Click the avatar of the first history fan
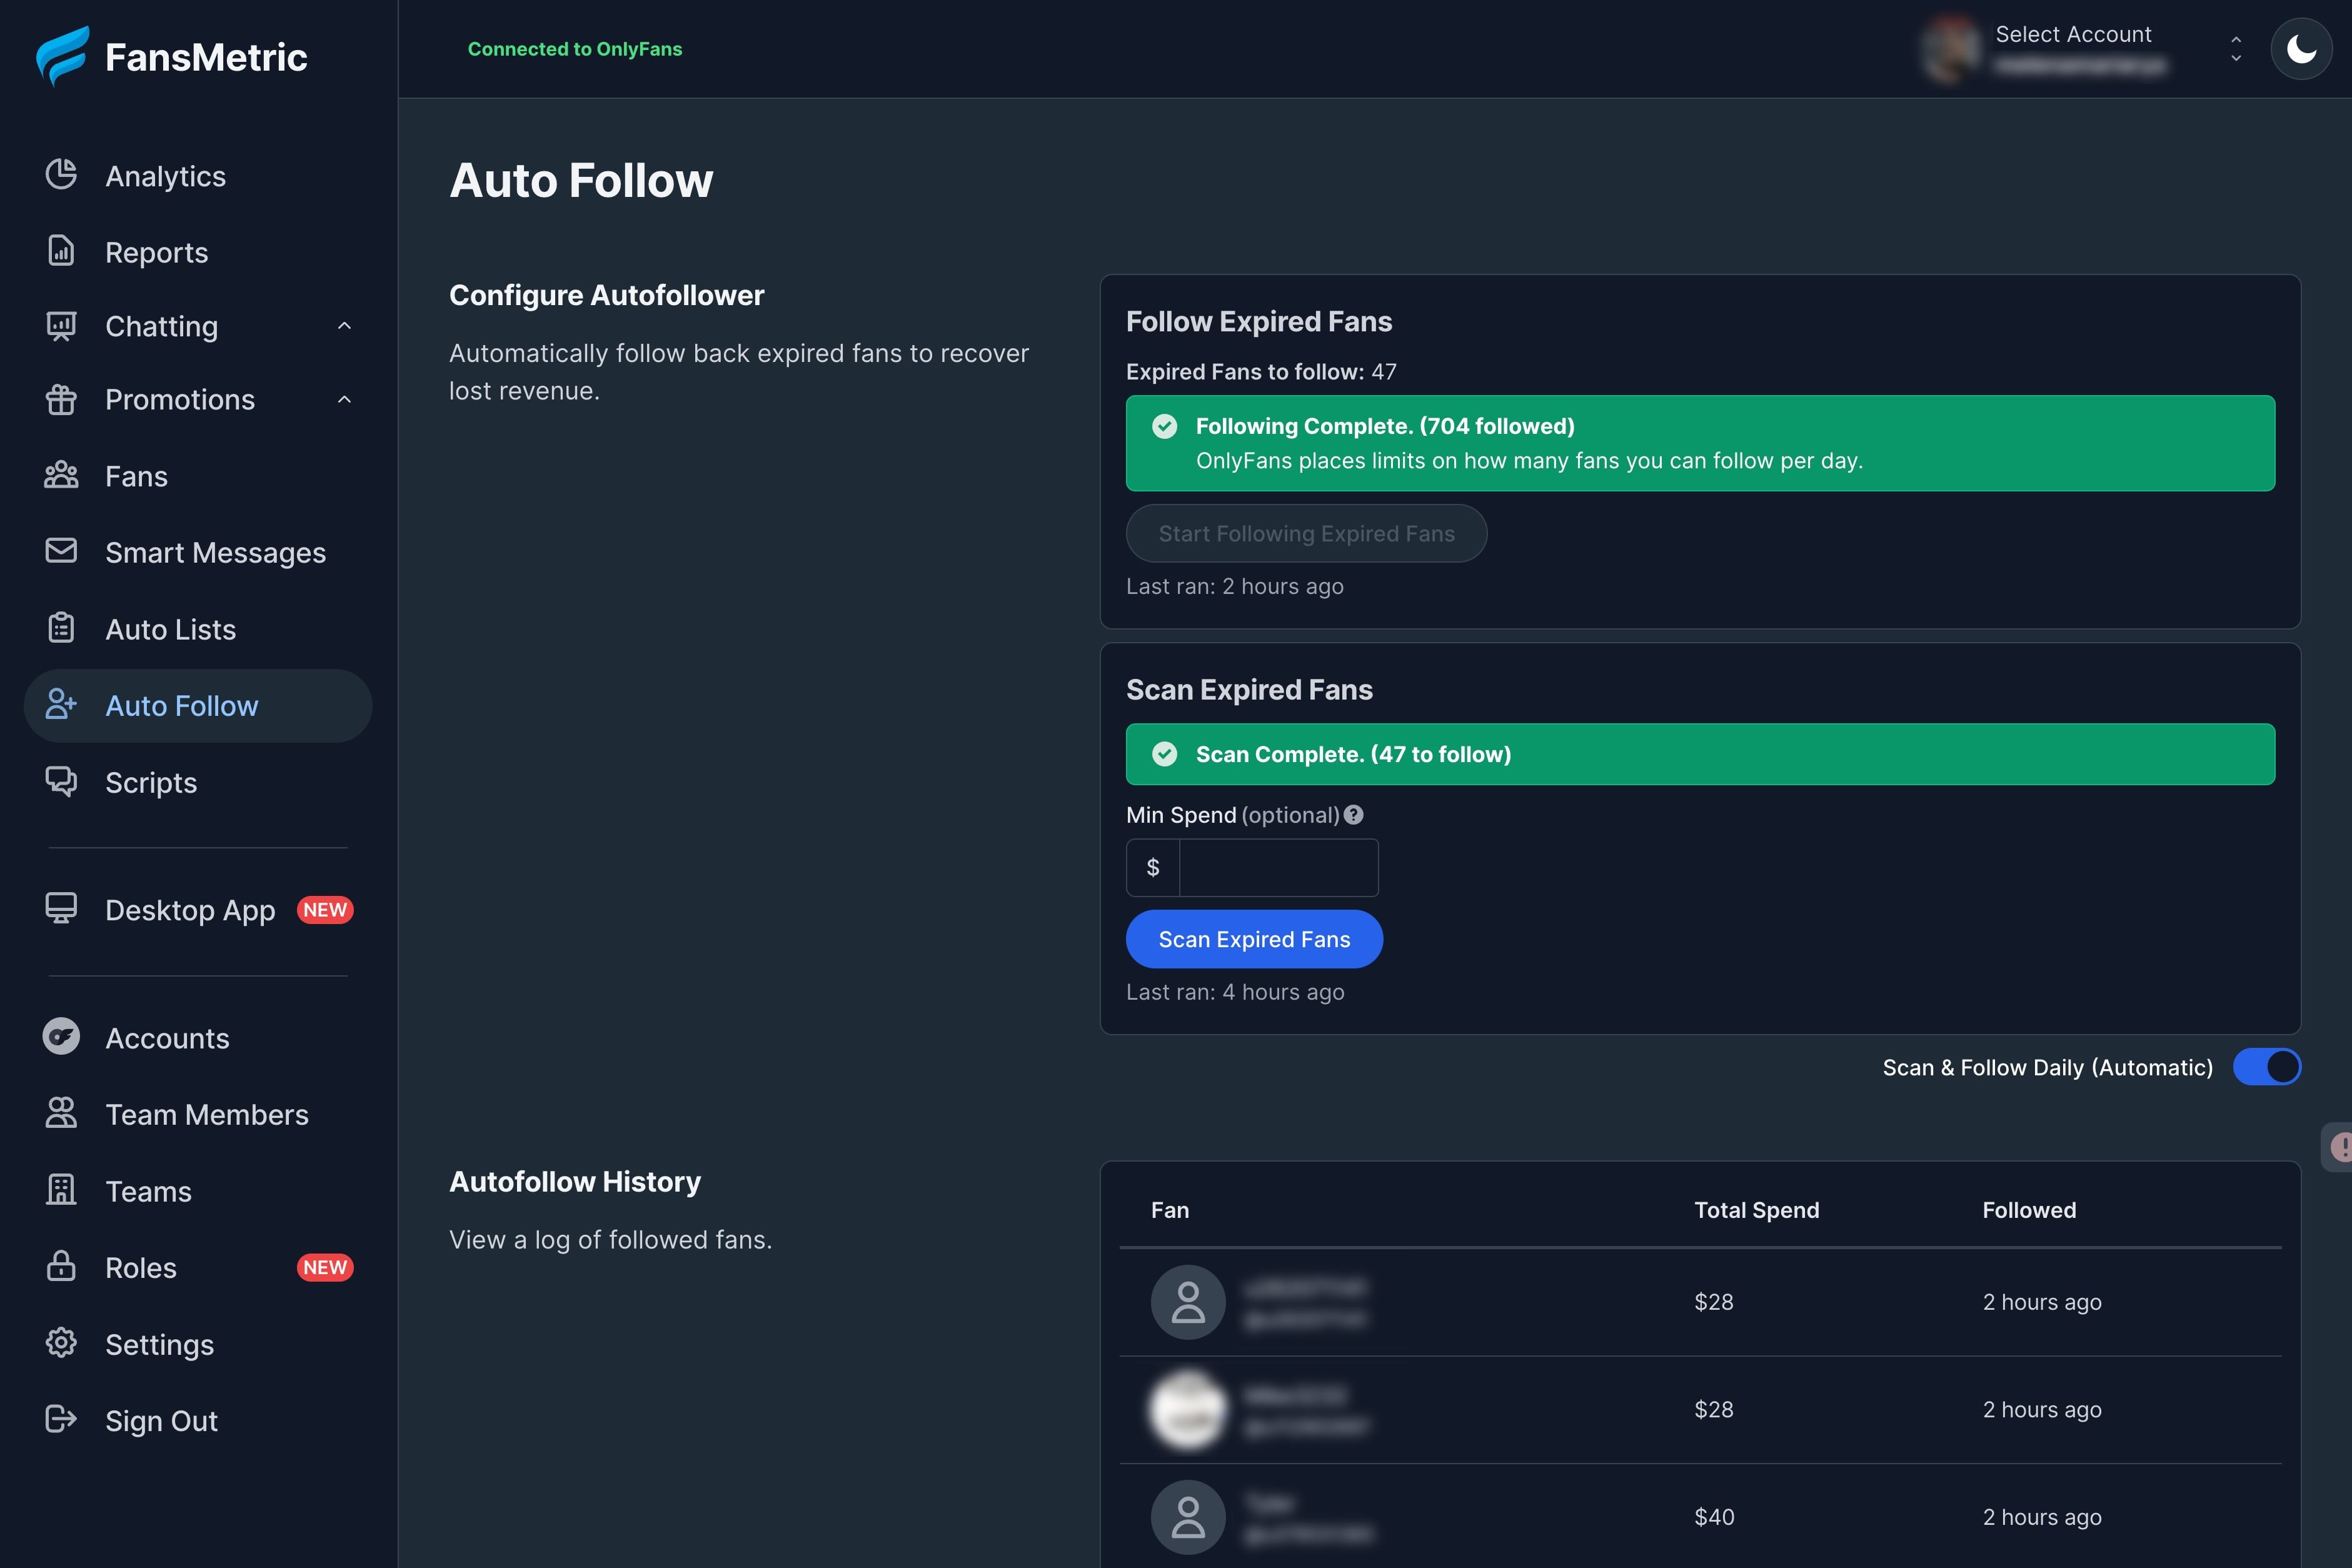Viewport: 2352px width, 1568px height. tap(1188, 1302)
